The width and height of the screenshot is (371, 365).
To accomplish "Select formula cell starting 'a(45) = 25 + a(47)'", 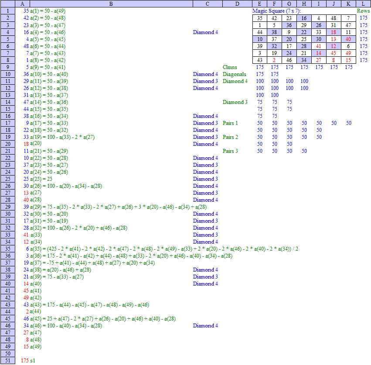I will [x=103, y=319].
